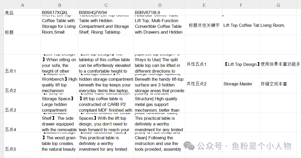Select cell 'can be effortlessly elevated'
301x158 pixels.
click(106, 64)
